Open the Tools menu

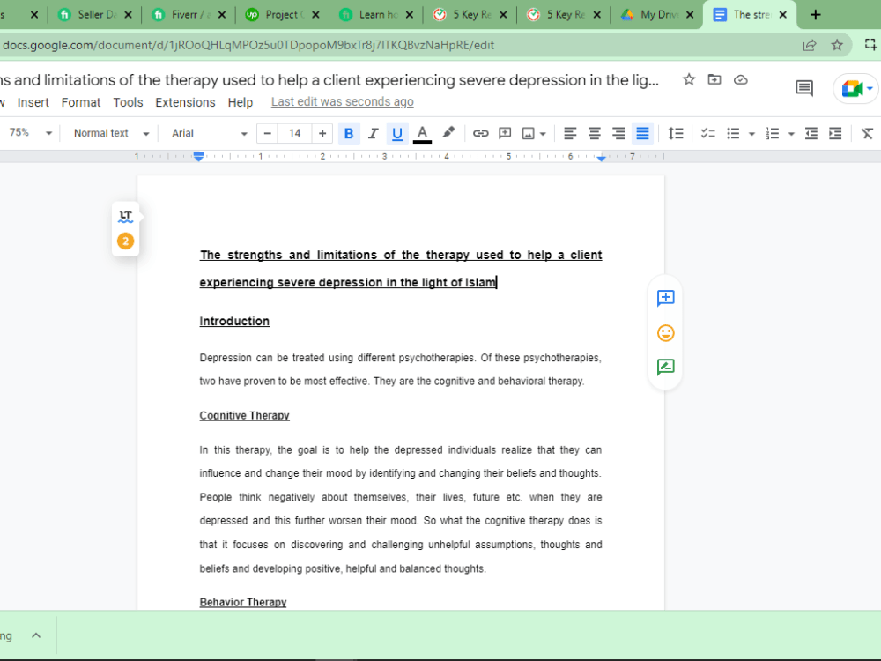(128, 102)
